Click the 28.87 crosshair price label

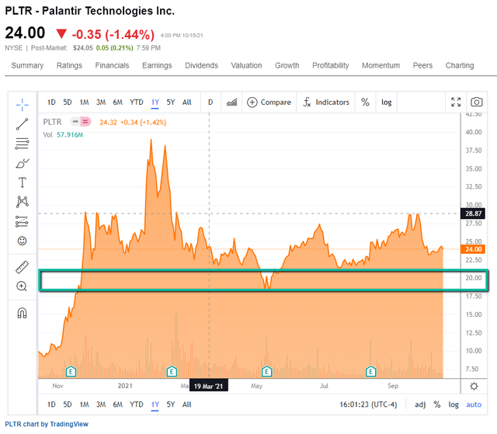(473, 214)
